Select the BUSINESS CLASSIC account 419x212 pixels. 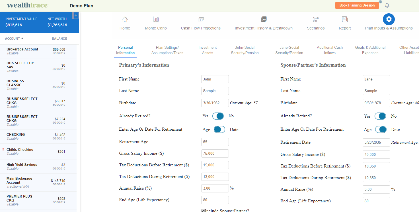click(x=38, y=85)
